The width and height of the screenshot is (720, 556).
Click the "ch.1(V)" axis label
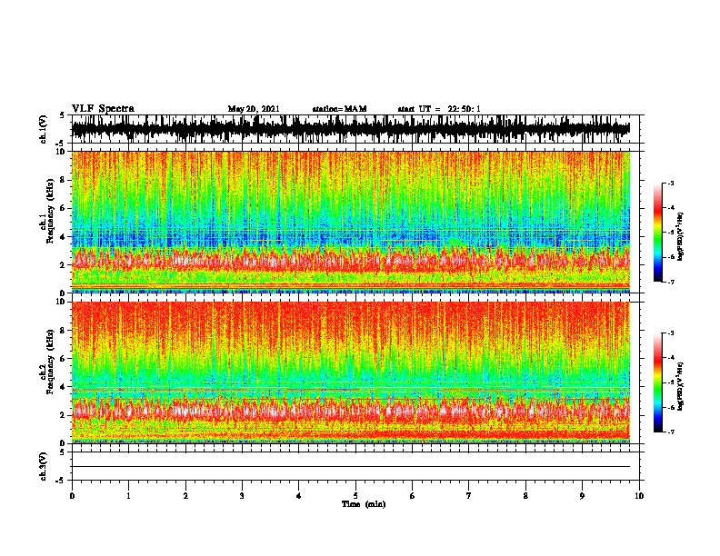[x=44, y=129]
